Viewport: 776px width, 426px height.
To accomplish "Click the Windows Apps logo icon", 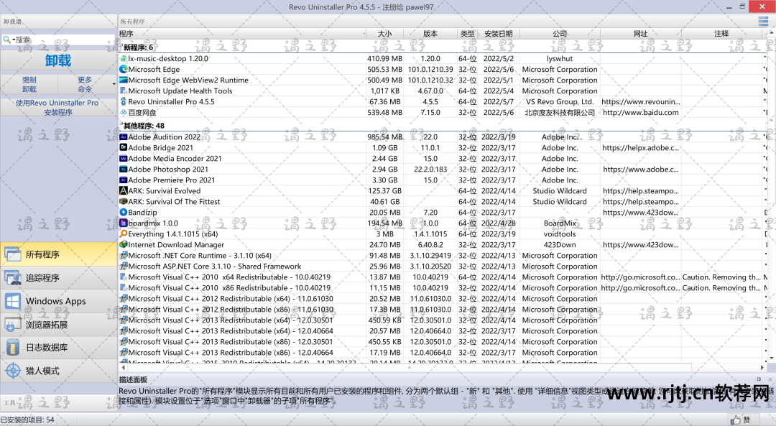I will pyautogui.click(x=13, y=301).
